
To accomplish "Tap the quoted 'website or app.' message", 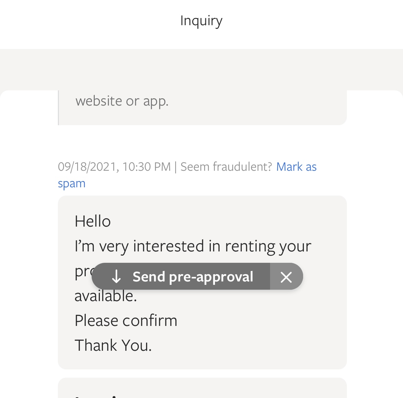I will 122,101.
